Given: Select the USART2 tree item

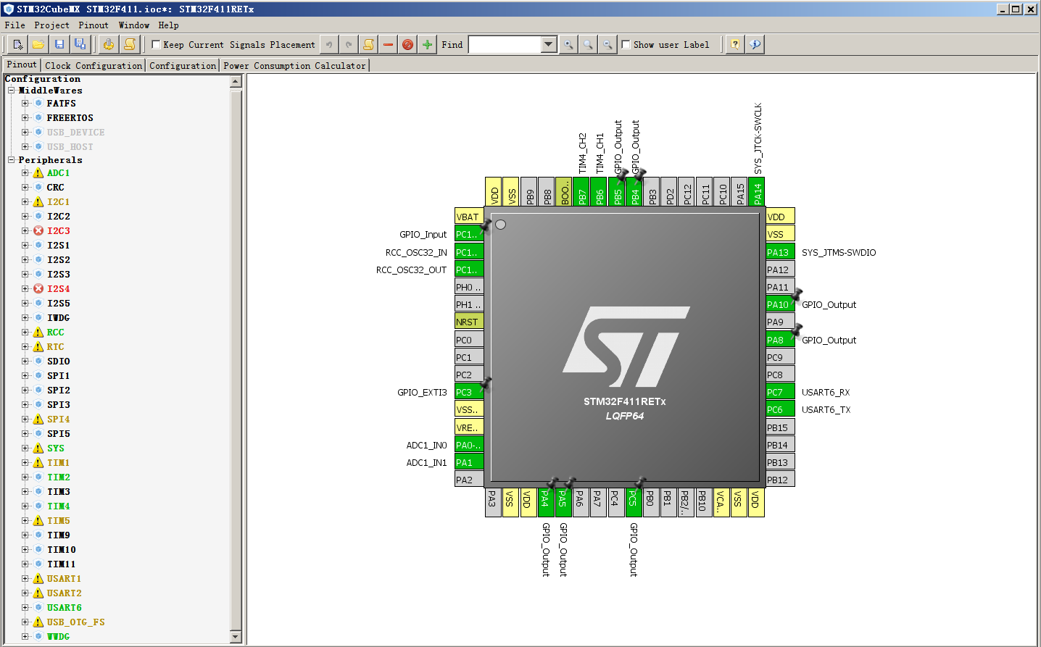Looking at the screenshot, I should [65, 593].
